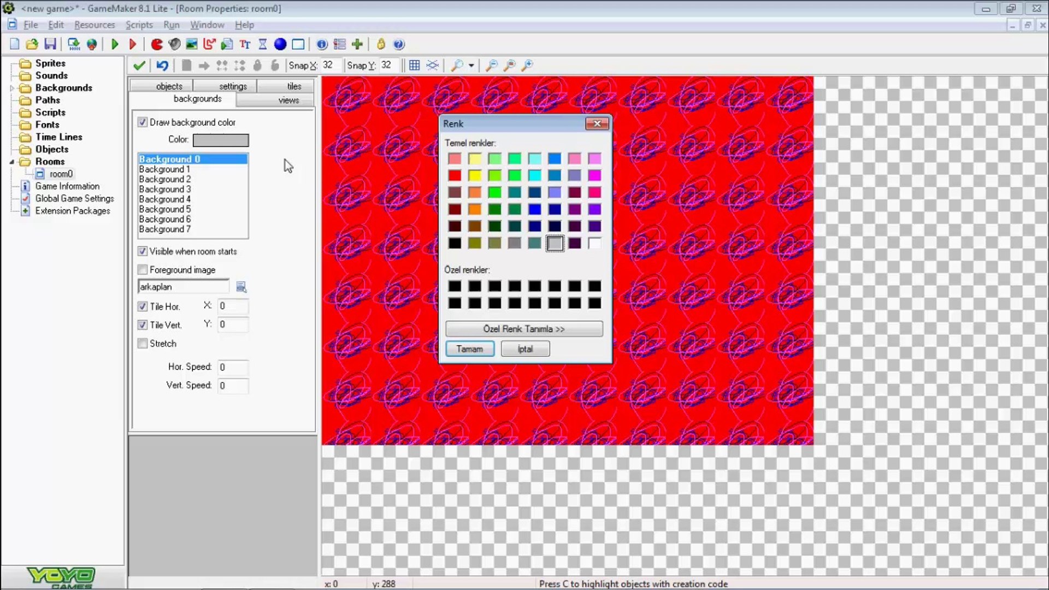Click the green Run game arrow
This screenshot has height=590, width=1049.
pos(115,44)
